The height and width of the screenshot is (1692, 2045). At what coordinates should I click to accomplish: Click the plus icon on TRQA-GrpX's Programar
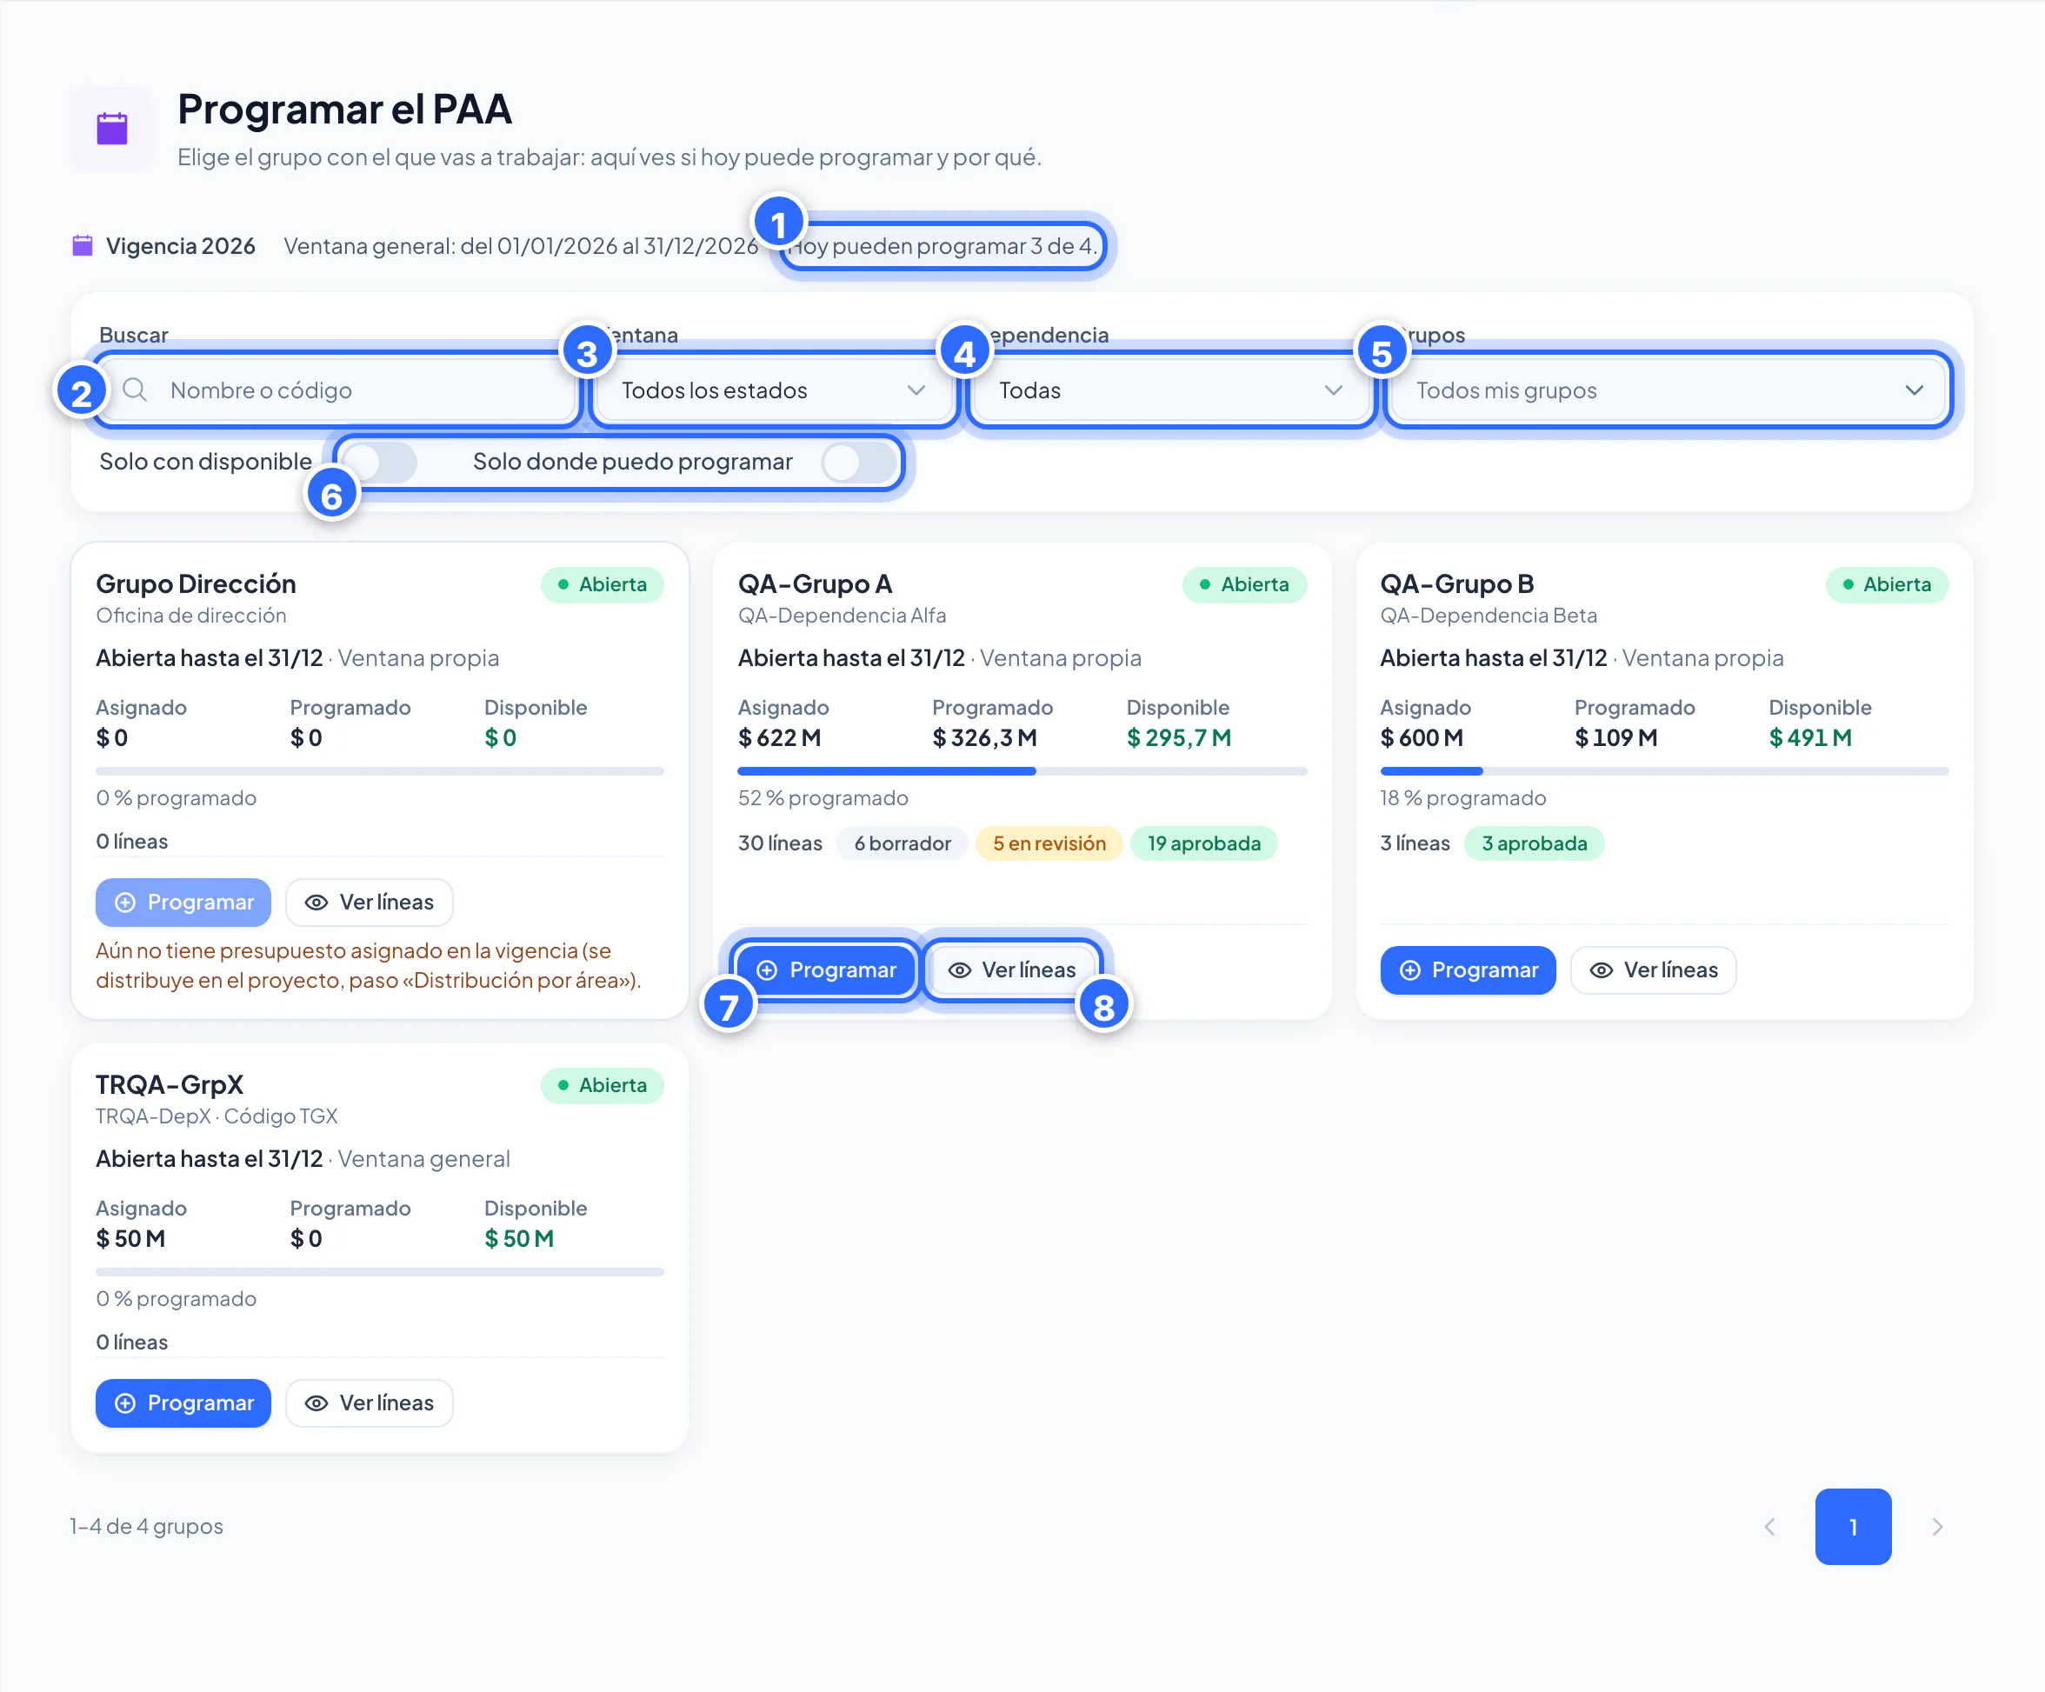125,1402
